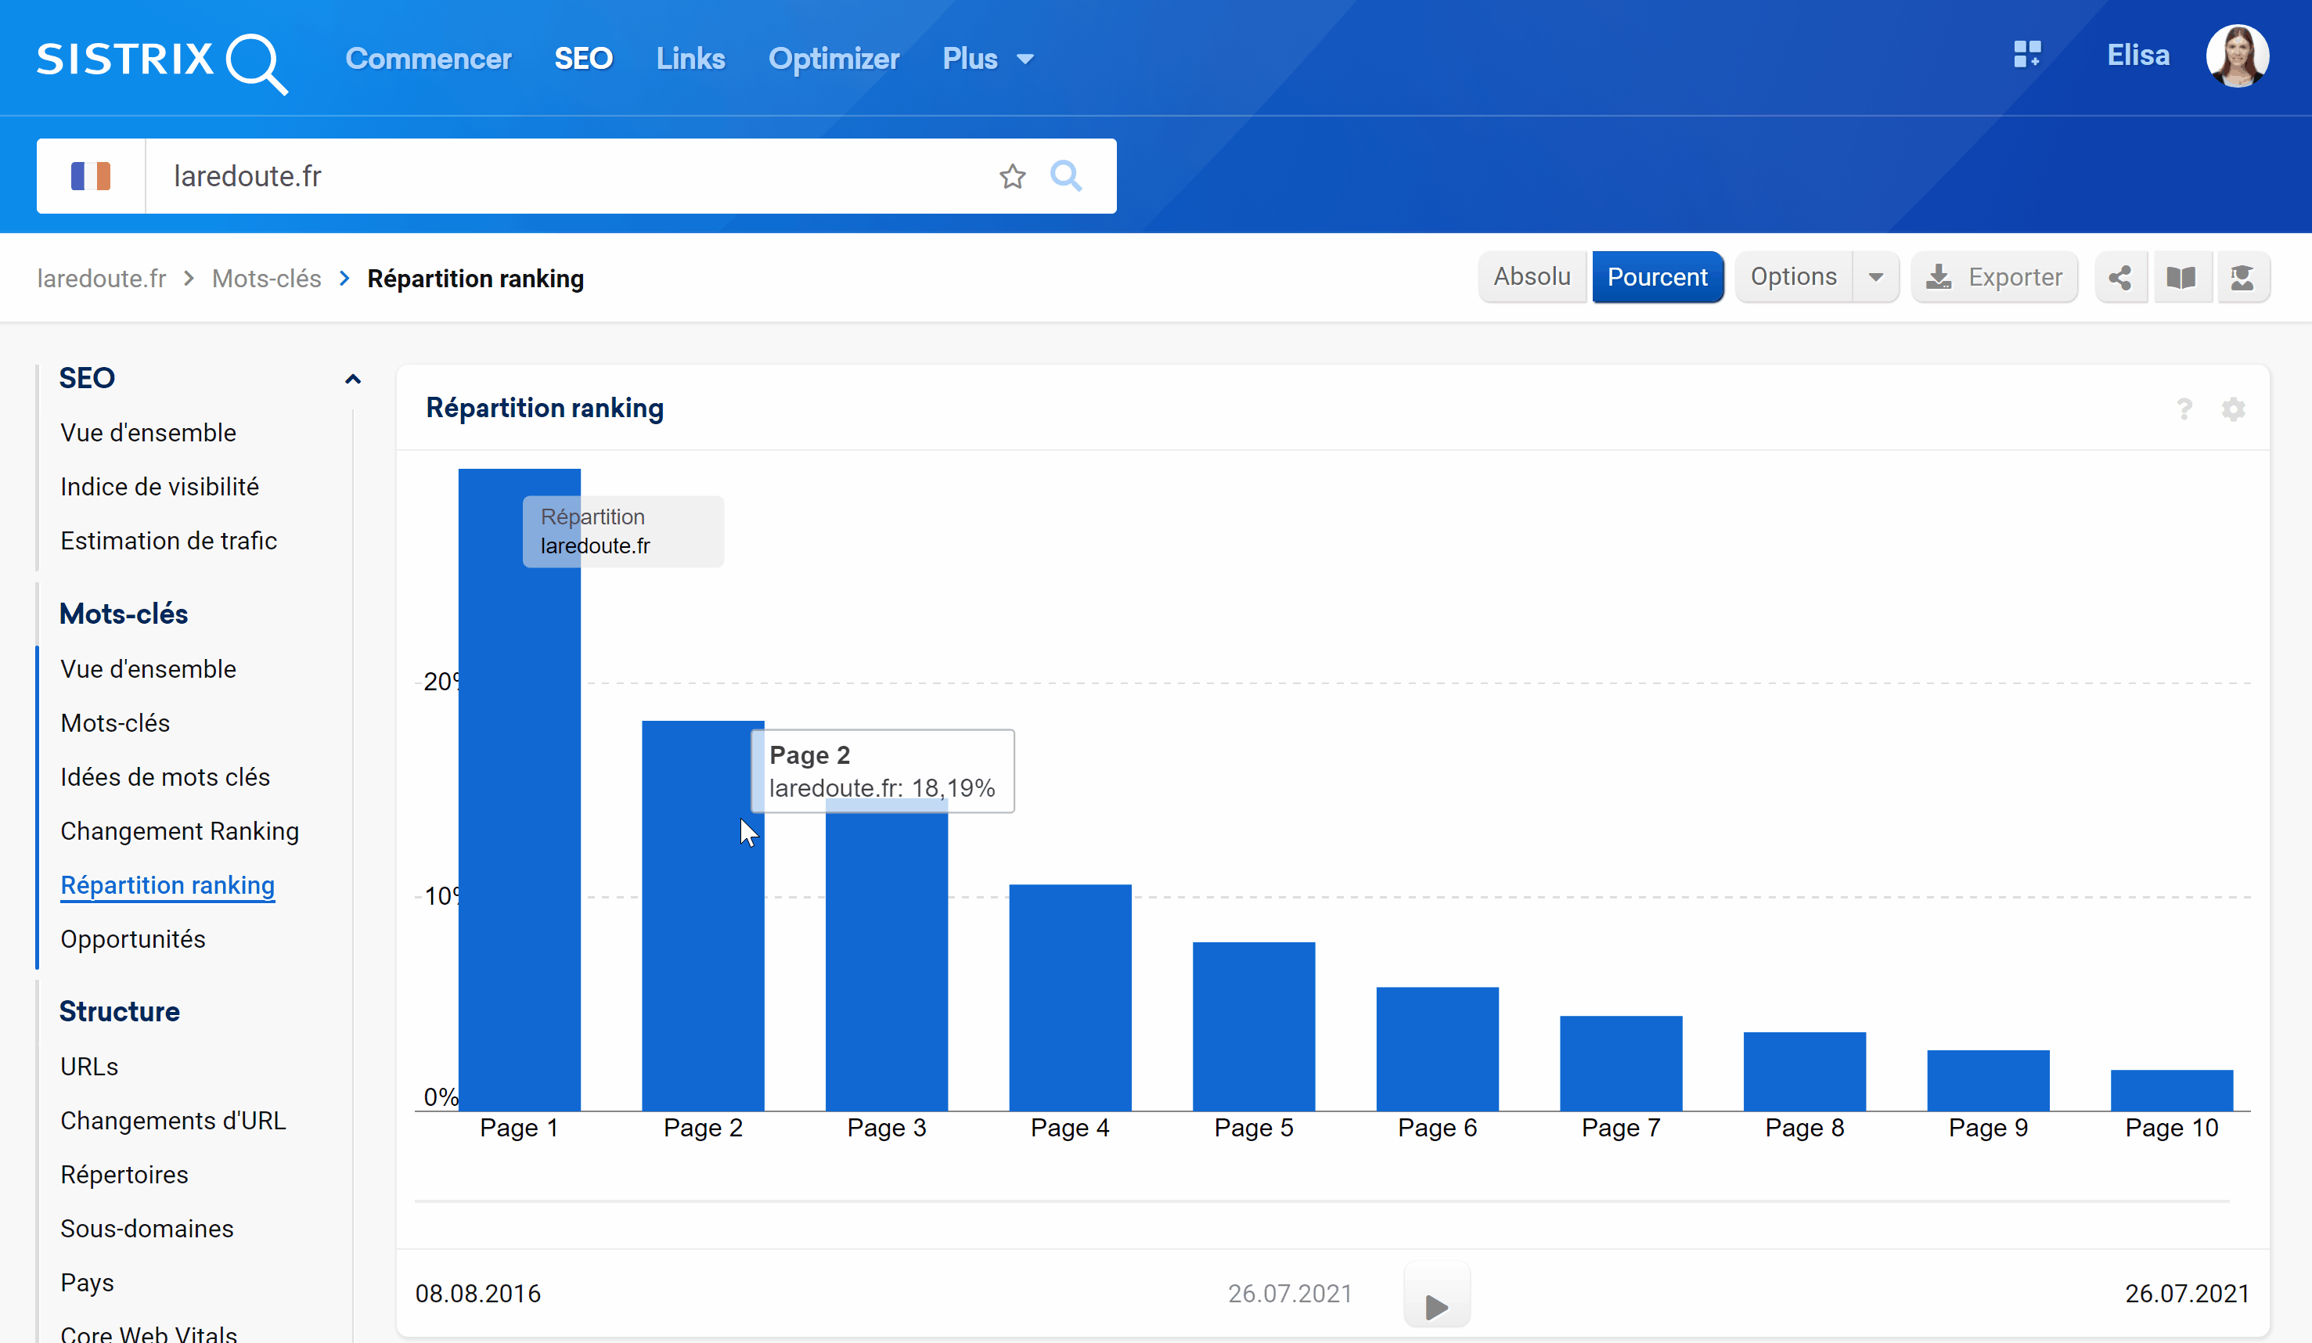
Task: Open the Links menu
Action: [690, 59]
